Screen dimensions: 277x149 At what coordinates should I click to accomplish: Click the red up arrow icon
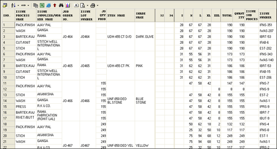pyautogui.click(x=55, y=6)
